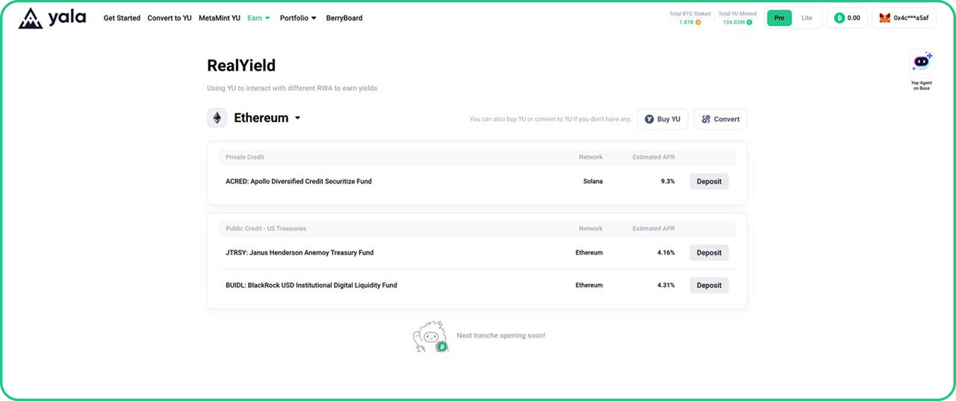
Task: Go to Convert to YU
Action: 169,18
